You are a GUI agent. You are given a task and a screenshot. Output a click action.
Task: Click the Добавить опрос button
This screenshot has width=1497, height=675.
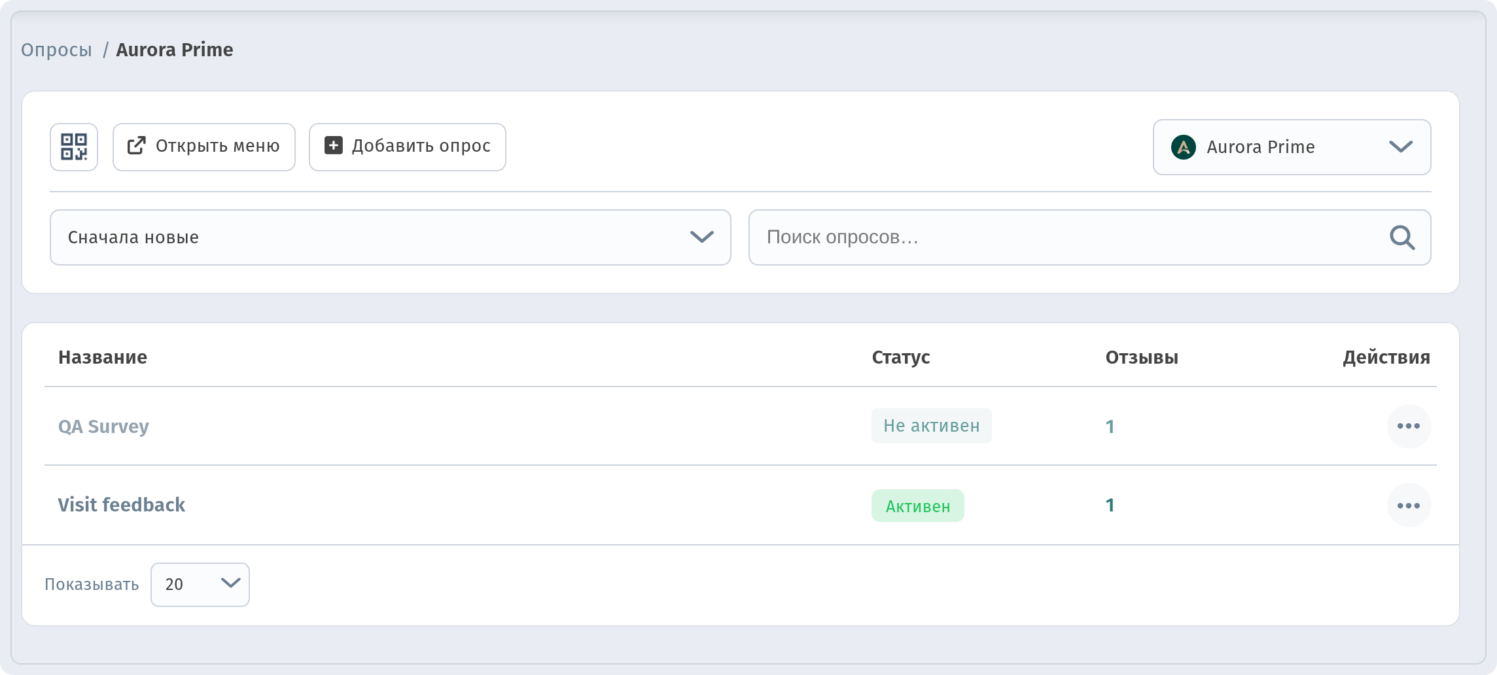pos(408,147)
